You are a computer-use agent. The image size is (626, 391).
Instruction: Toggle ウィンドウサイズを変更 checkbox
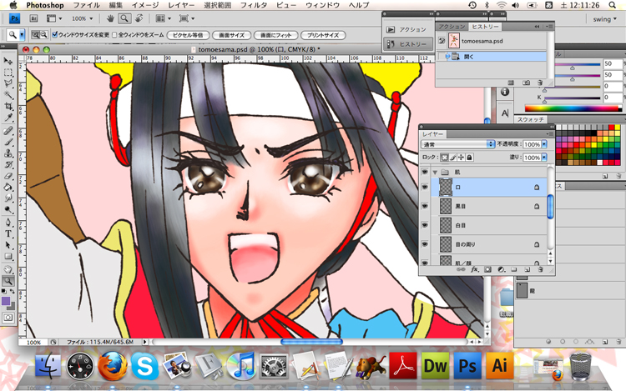[x=55, y=35]
